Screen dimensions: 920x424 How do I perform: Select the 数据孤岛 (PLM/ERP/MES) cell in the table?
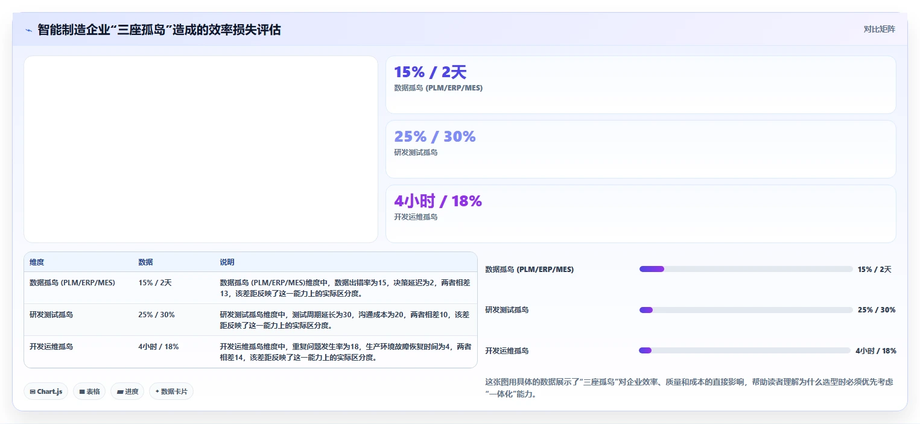tap(72, 282)
